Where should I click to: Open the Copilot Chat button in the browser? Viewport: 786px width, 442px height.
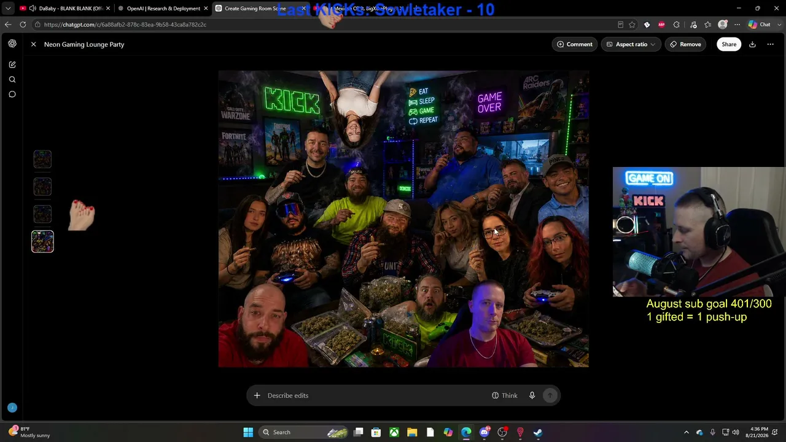(x=760, y=25)
